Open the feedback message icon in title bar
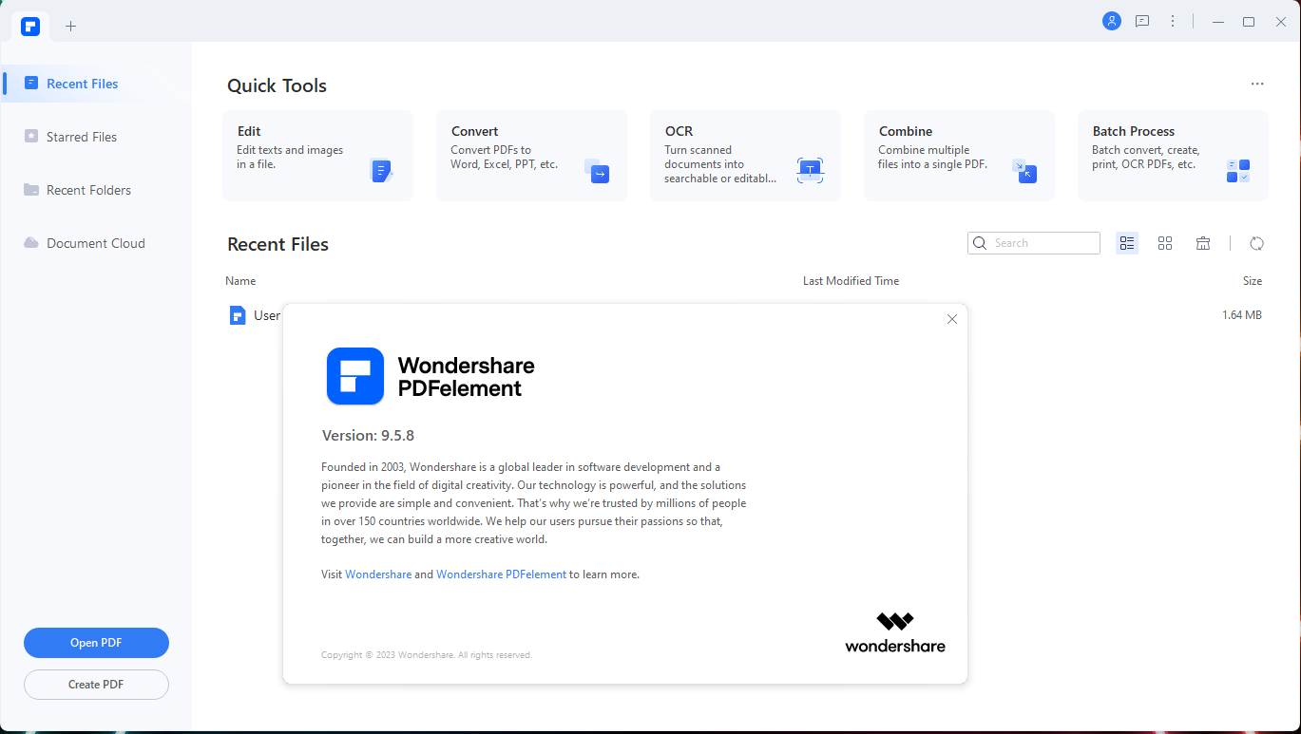The width and height of the screenshot is (1301, 734). point(1142,21)
